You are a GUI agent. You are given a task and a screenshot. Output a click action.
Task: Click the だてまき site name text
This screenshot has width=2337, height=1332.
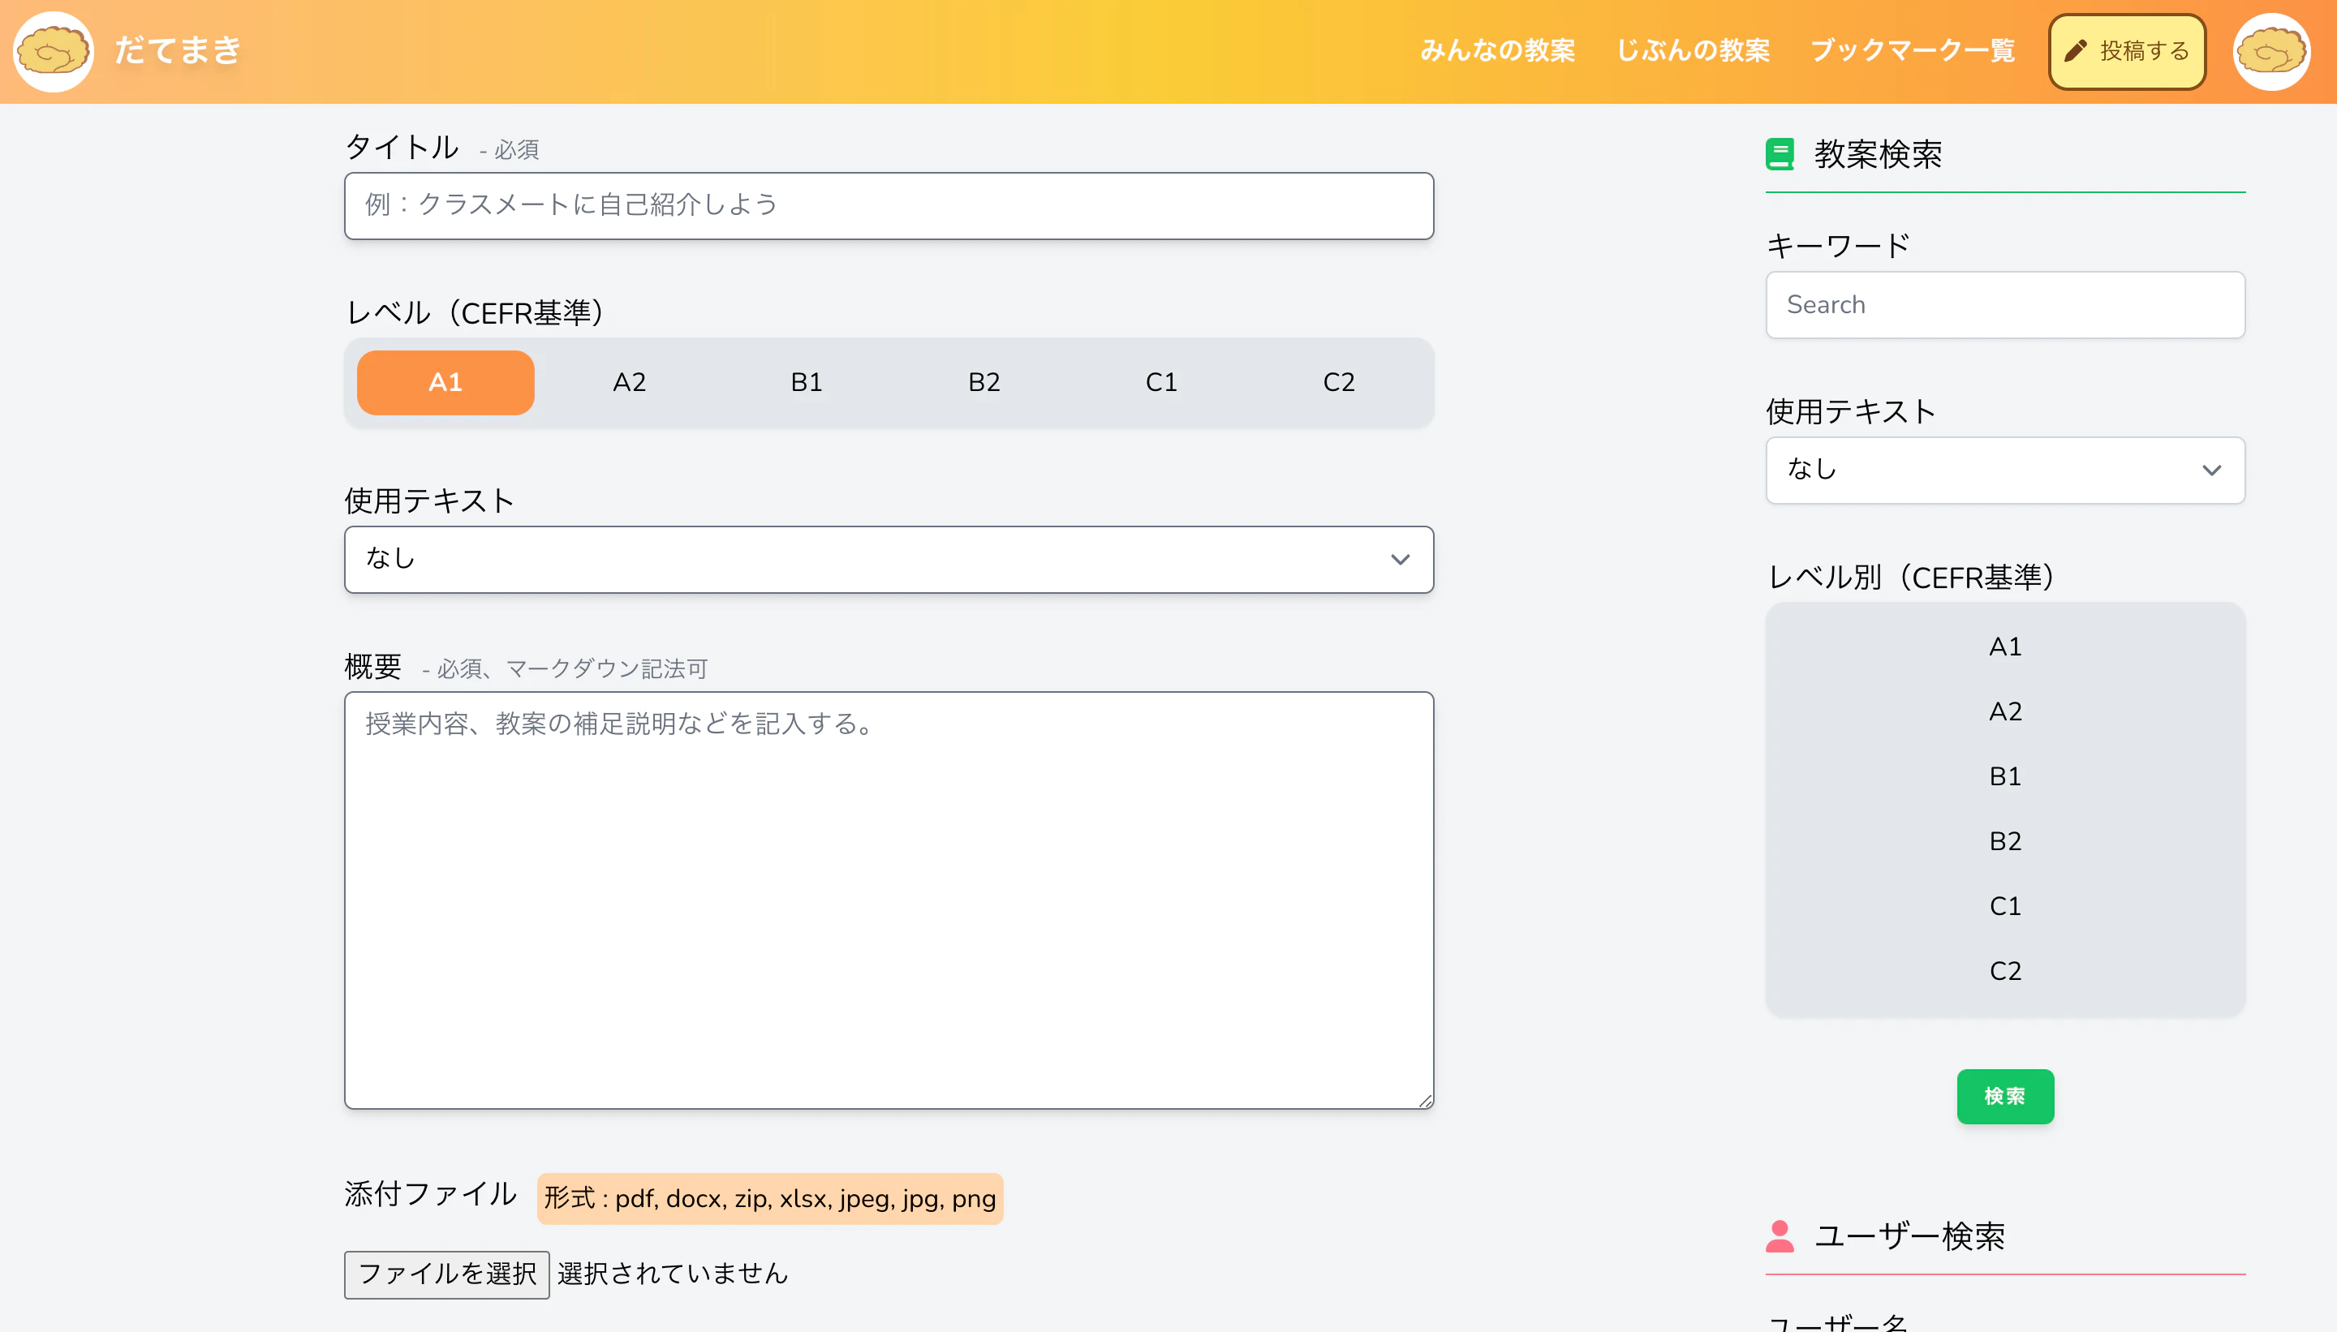pyautogui.click(x=178, y=50)
